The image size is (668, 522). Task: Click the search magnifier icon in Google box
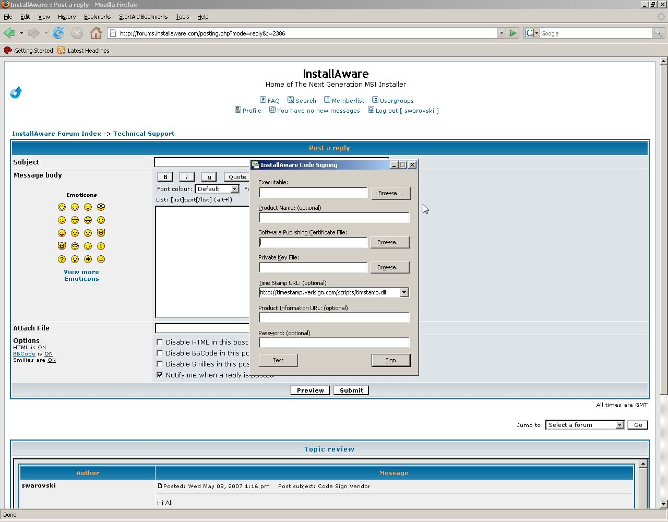pos(659,33)
